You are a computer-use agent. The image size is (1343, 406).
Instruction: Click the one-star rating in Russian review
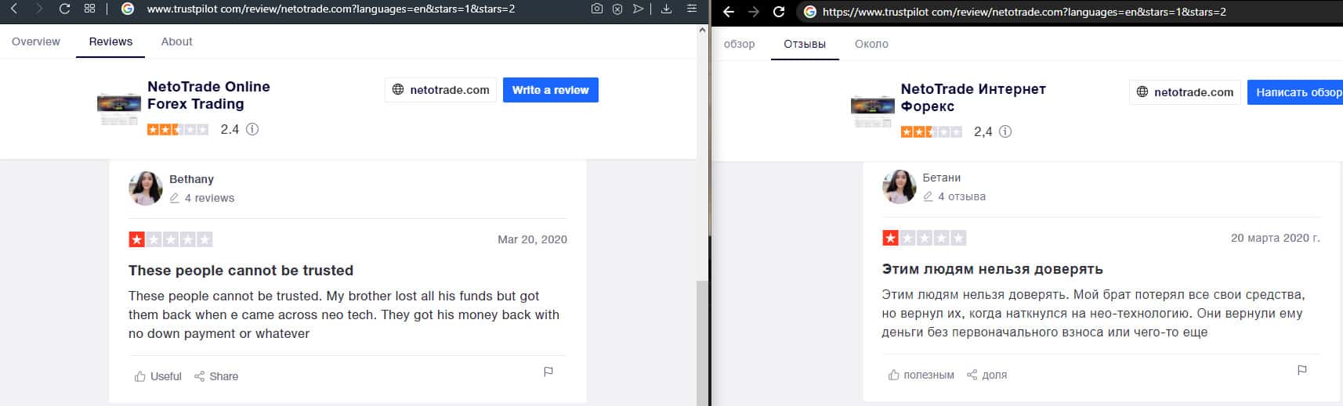(925, 238)
